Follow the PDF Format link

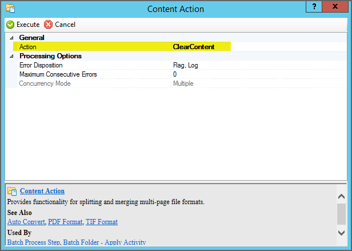[x=65, y=221]
